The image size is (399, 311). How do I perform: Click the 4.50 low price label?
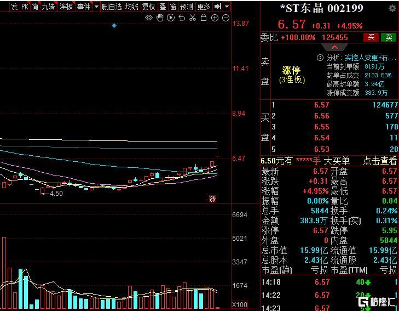click(56, 194)
